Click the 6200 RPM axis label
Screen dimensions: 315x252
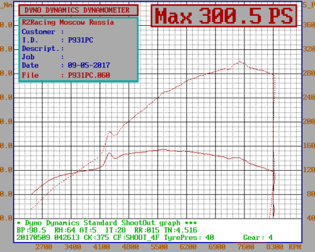point(188,247)
